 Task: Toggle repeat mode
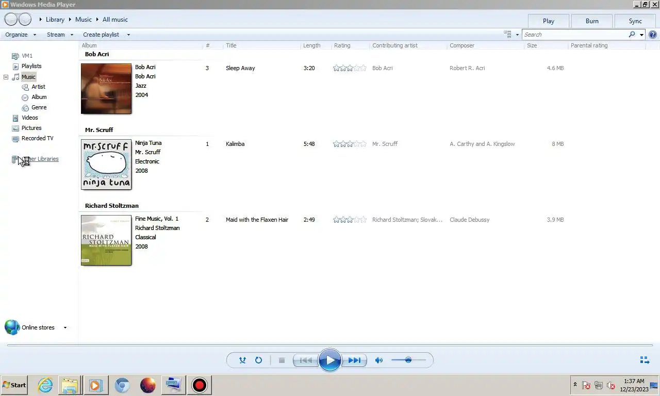[258, 360]
